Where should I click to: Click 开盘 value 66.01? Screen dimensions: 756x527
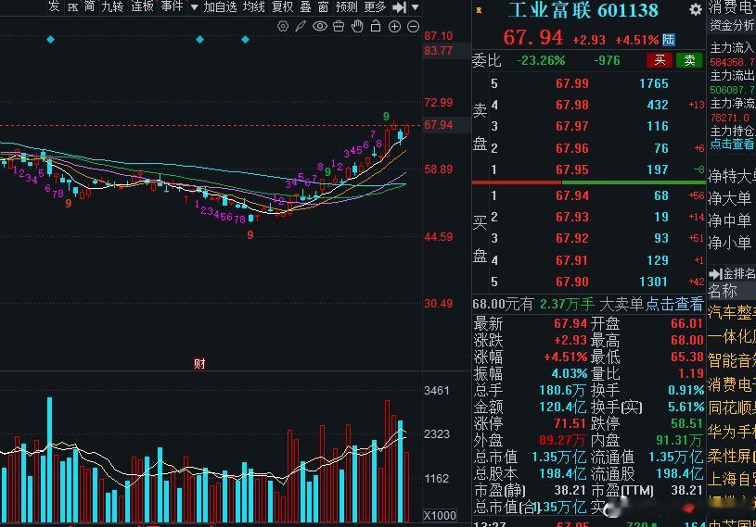pos(687,323)
